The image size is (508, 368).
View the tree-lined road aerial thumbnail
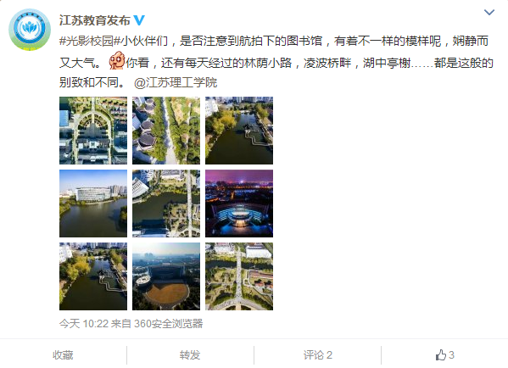coord(166,131)
